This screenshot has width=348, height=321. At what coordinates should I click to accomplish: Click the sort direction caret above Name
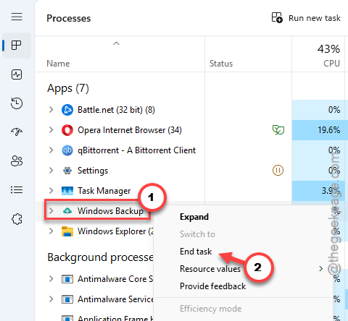[x=116, y=43]
